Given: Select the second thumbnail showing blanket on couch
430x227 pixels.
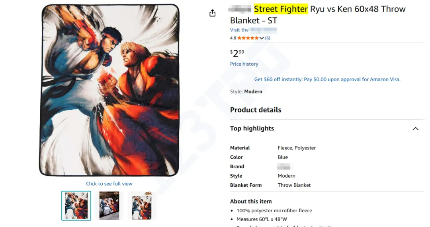Looking at the screenshot, I should point(109,206).
